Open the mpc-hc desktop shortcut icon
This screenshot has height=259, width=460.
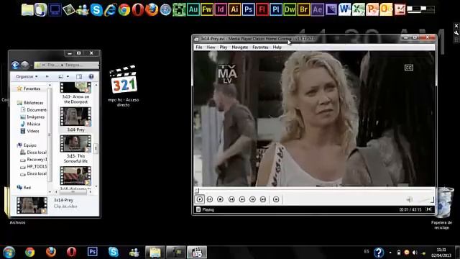124,86
